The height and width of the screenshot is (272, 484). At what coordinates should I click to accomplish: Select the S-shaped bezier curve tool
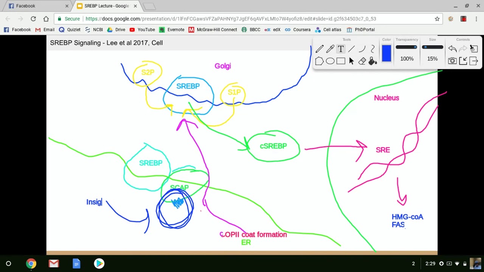372,49
